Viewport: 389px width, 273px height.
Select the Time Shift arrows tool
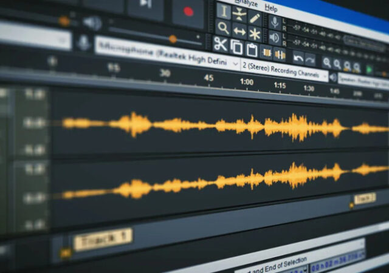coord(239,31)
